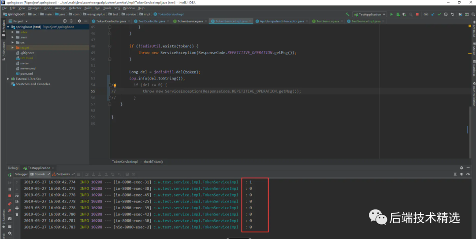Open the Refactor menu
This screenshot has height=239, width=476.
tap(75, 8)
